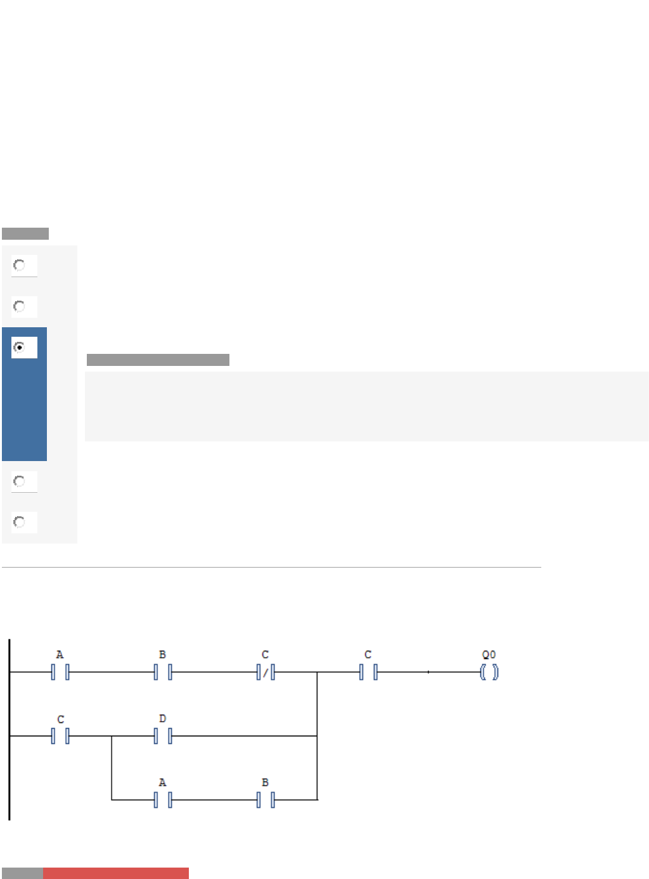Click the gray bar above the feedback box
Image resolution: width=649 pixels, height=879 pixels.
158,360
